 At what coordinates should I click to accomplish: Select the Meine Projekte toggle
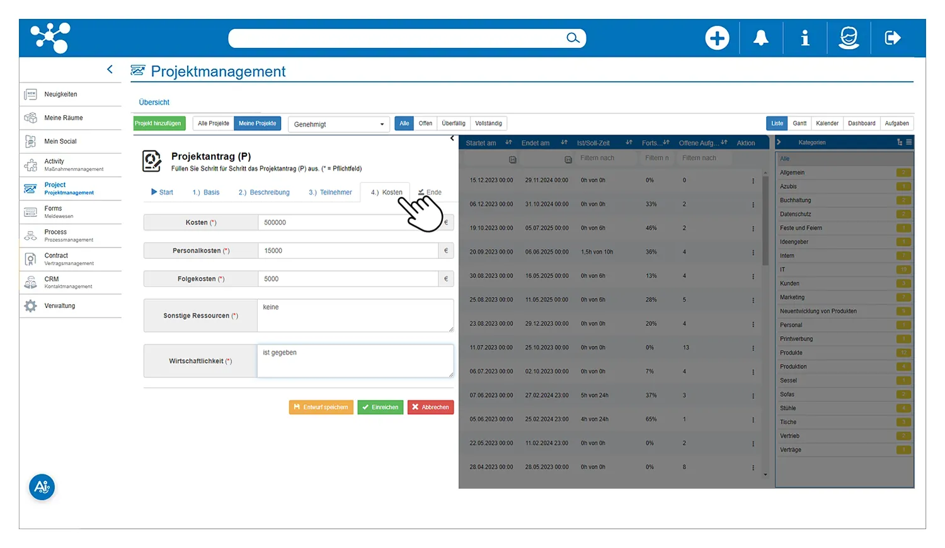click(257, 123)
